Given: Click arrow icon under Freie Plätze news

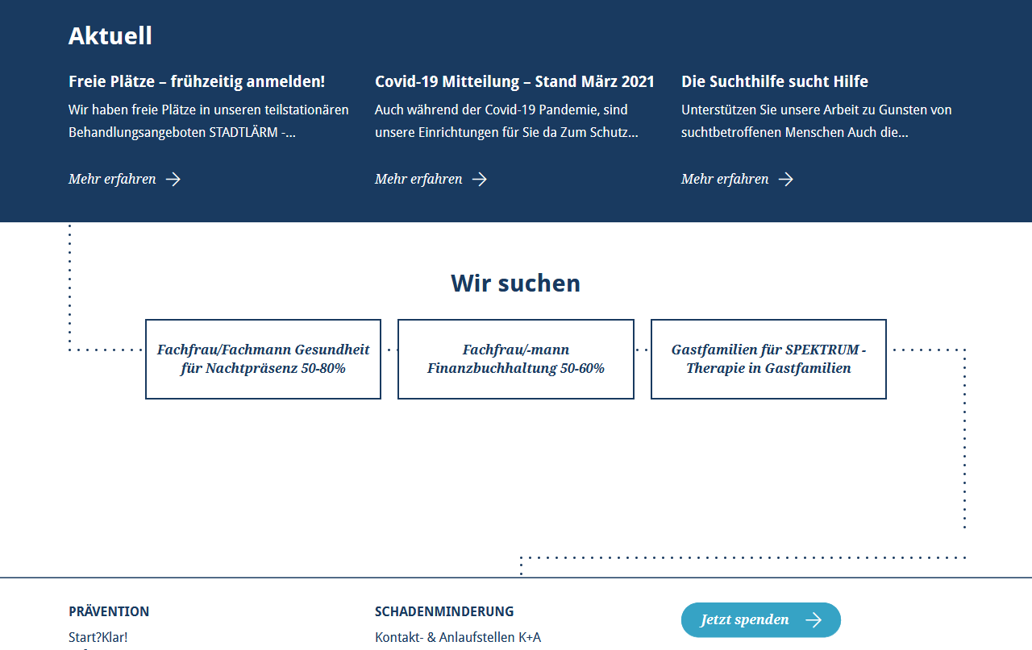Looking at the screenshot, I should pyautogui.click(x=173, y=179).
